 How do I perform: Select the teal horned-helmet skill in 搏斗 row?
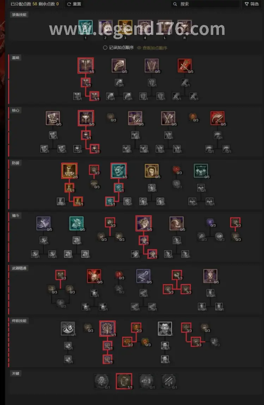point(76,223)
